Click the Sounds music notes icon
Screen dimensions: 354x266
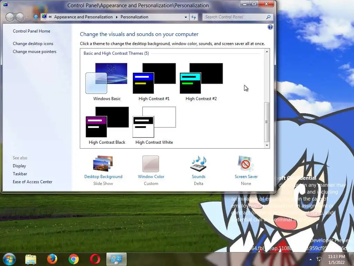198,163
